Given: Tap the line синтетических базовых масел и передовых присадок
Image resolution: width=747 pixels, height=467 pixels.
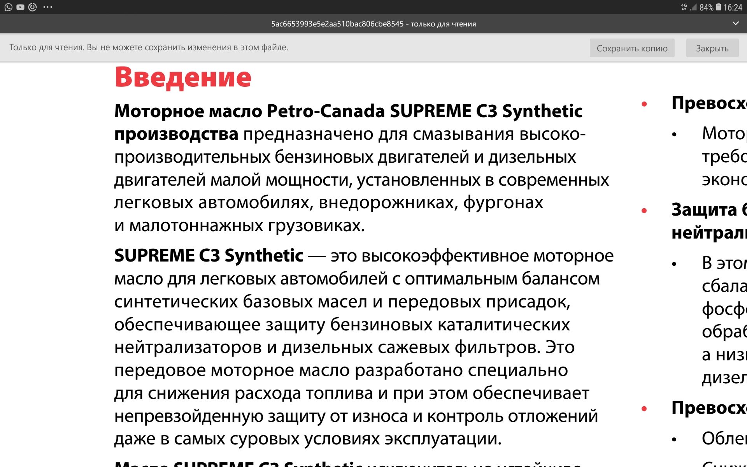Looking at the screenshot, I should coord(342,302).
